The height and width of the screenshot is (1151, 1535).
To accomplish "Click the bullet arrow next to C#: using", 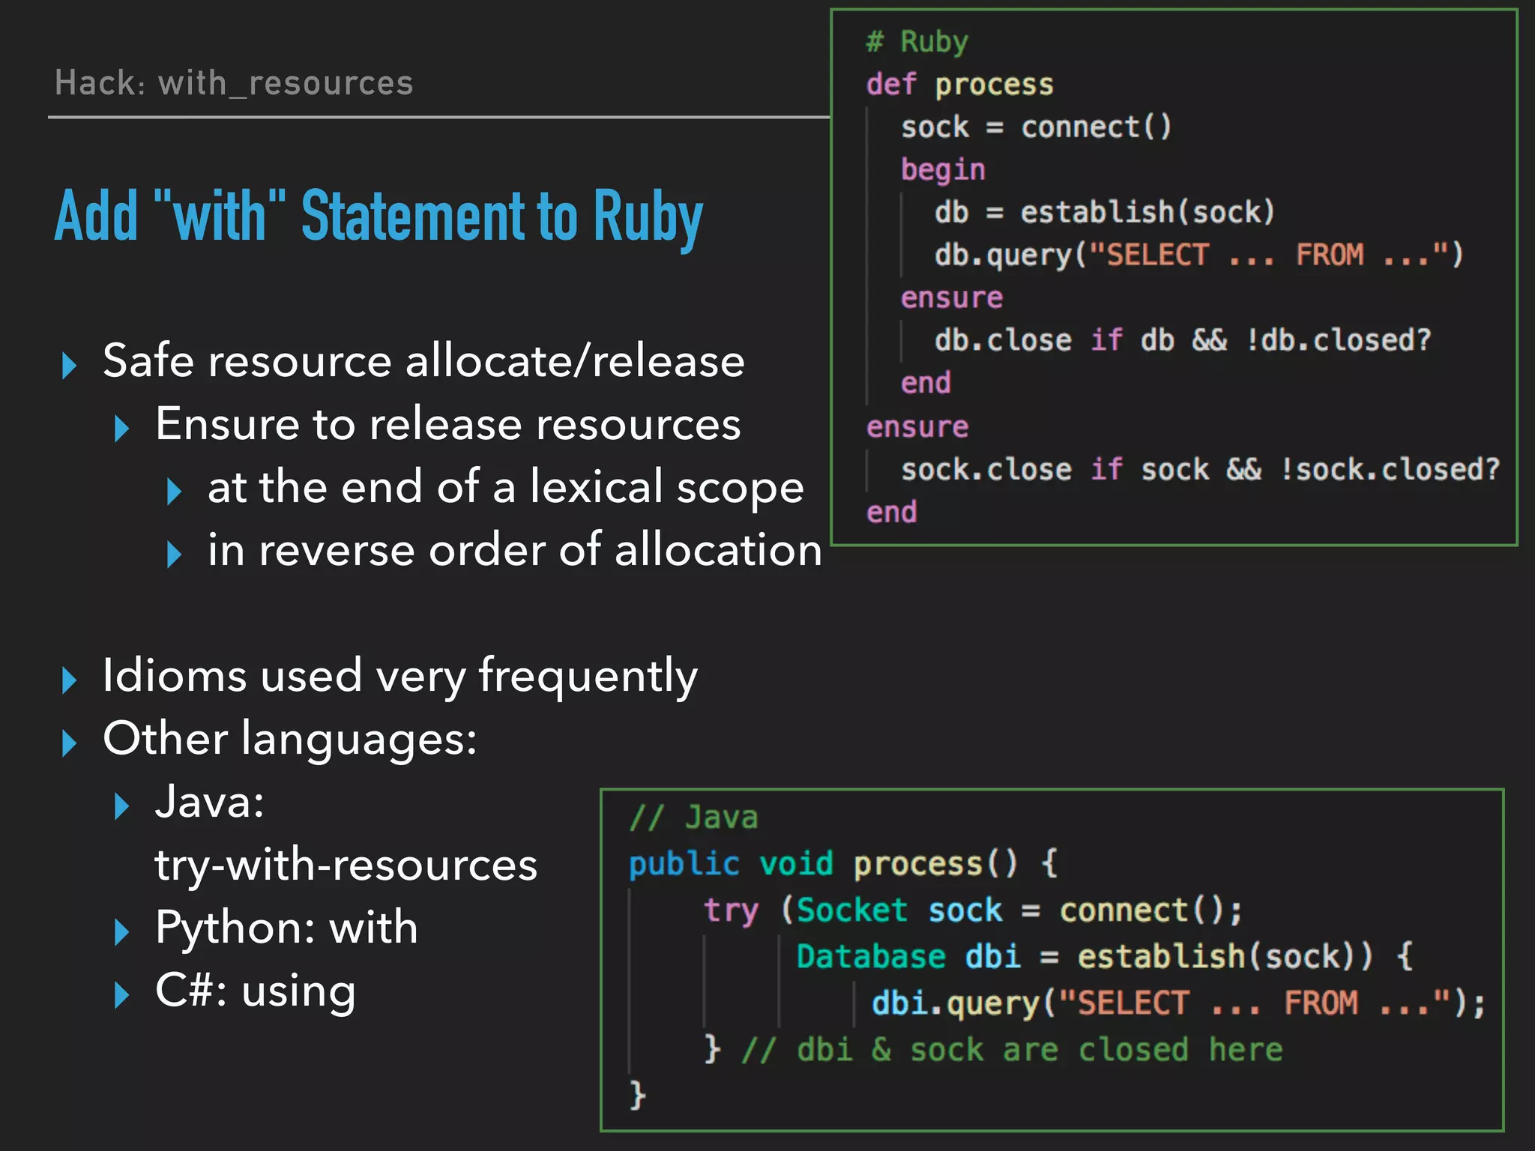I will [x=122, y=995].
